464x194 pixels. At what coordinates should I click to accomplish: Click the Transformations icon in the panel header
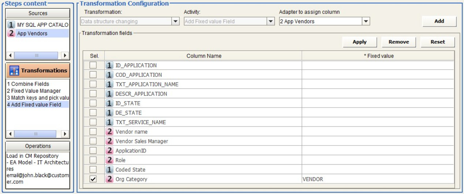[x=15, y=70]
